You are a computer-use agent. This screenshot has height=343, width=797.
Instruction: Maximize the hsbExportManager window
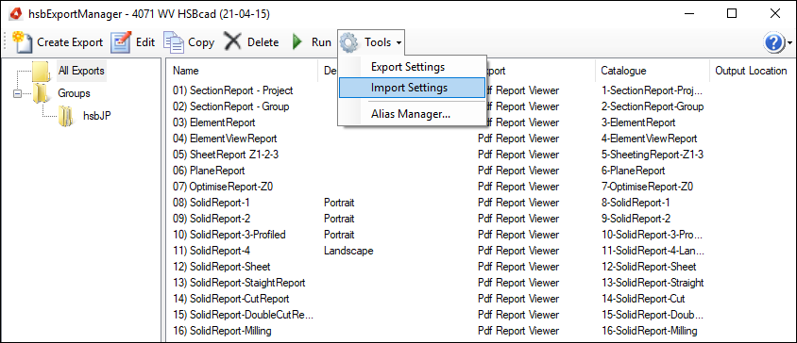(732, 14)
